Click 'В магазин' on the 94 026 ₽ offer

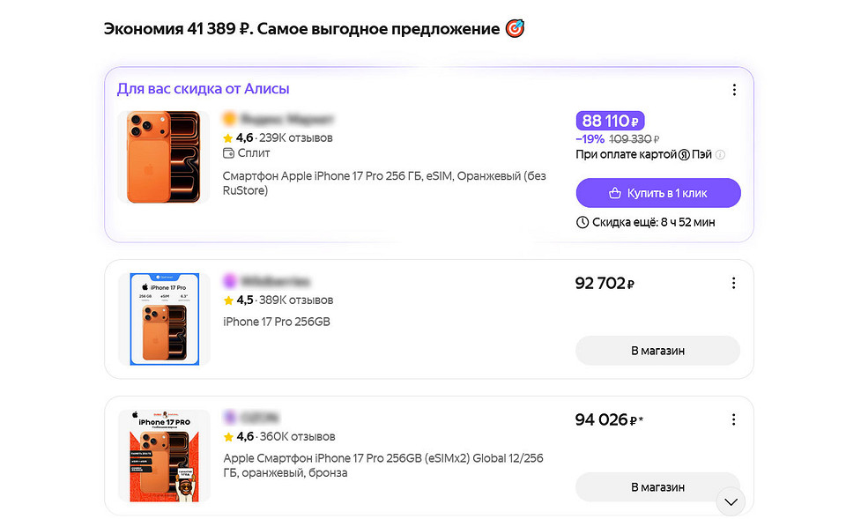point(657,487)
